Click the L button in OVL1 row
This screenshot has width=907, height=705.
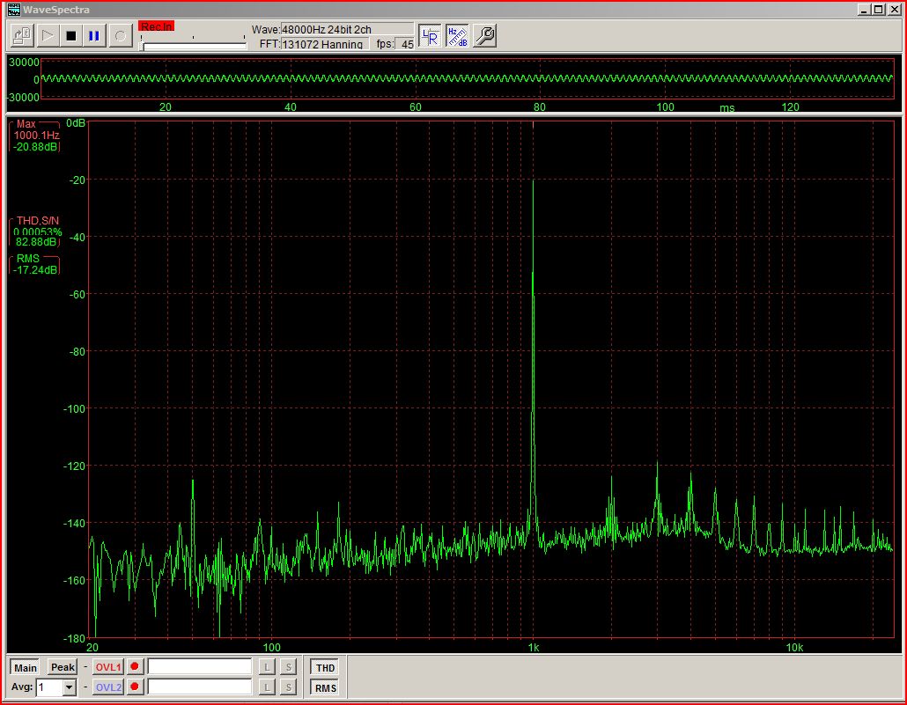(x=267, y=667)
